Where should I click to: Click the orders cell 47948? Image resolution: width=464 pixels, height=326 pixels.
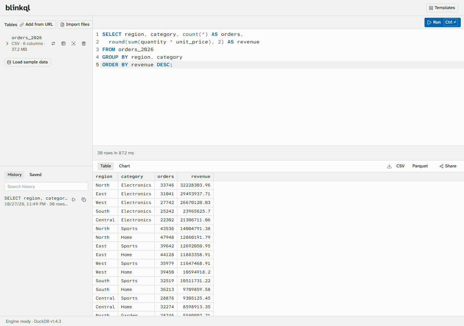[x=166, y=238]
